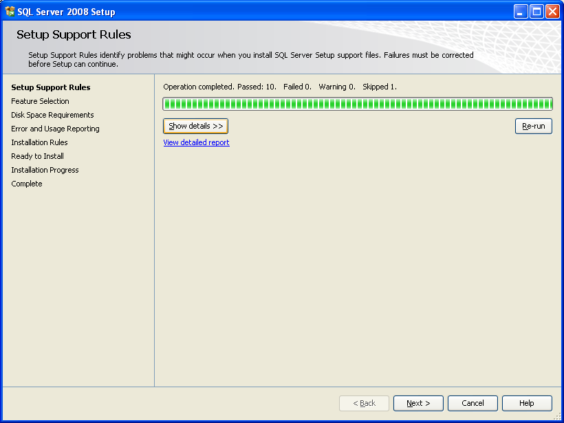This screenshot has width=564, height=423.
Task: Select Installation Rules step in sidebar
Action: pyautogui.click(x=39, y=142)
